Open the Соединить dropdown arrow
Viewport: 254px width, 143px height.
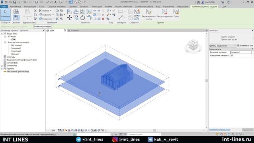pos(54,19)
